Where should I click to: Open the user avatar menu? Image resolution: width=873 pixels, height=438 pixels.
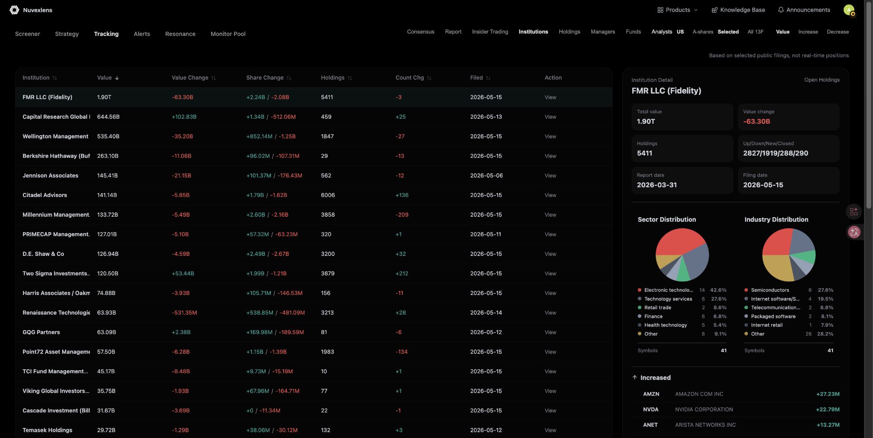tap(849, 10)
